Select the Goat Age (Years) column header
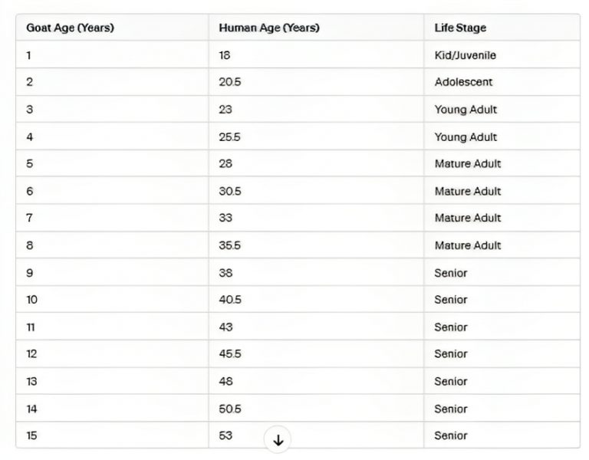Image resolution: width=589 pixels, height=460 pixels. [112, 28]
